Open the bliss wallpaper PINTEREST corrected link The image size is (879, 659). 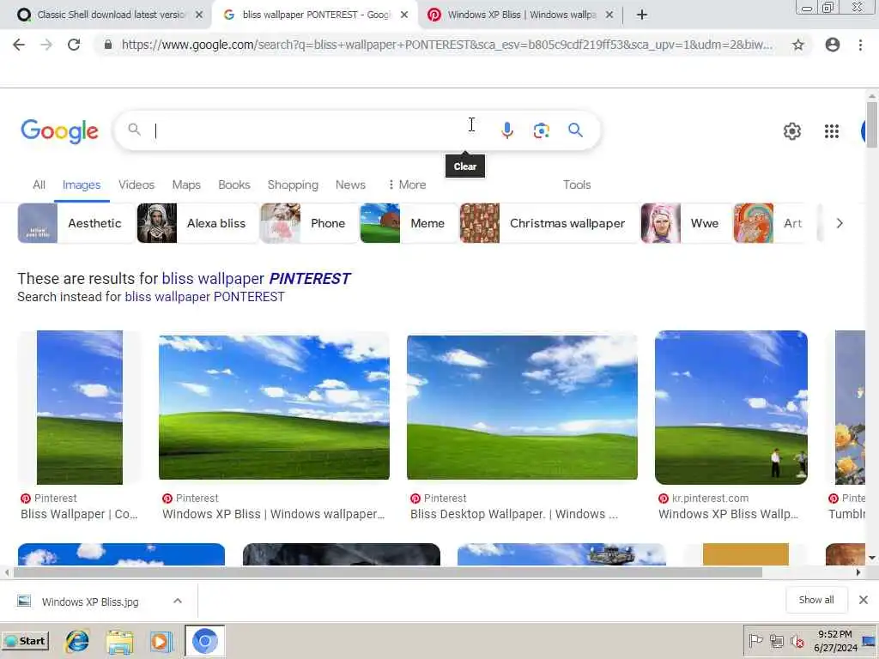click(256, 279)
